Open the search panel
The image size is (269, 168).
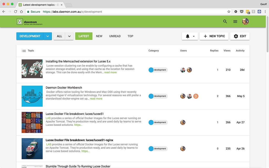click(x=225, y=22)
